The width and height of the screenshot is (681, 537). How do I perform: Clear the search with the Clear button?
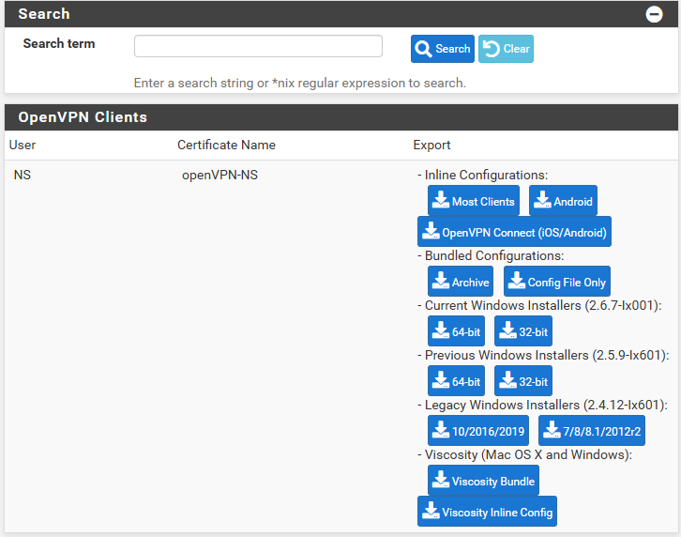[506, 49]
